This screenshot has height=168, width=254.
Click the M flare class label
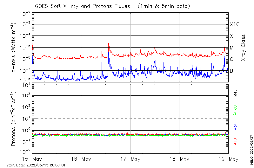tap(232, 48)
